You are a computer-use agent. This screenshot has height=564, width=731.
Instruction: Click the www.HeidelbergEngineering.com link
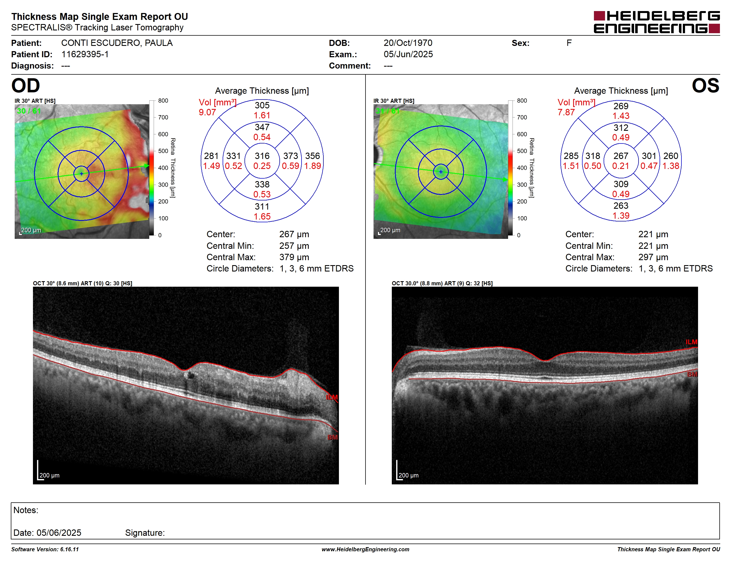click(x=365, y=549)
